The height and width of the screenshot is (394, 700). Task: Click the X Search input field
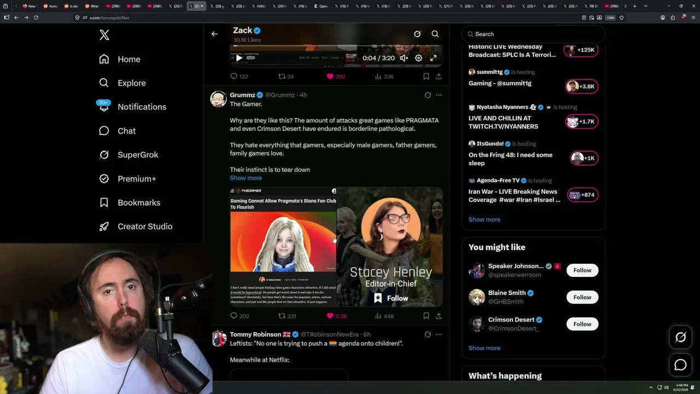tap(534, 34)
